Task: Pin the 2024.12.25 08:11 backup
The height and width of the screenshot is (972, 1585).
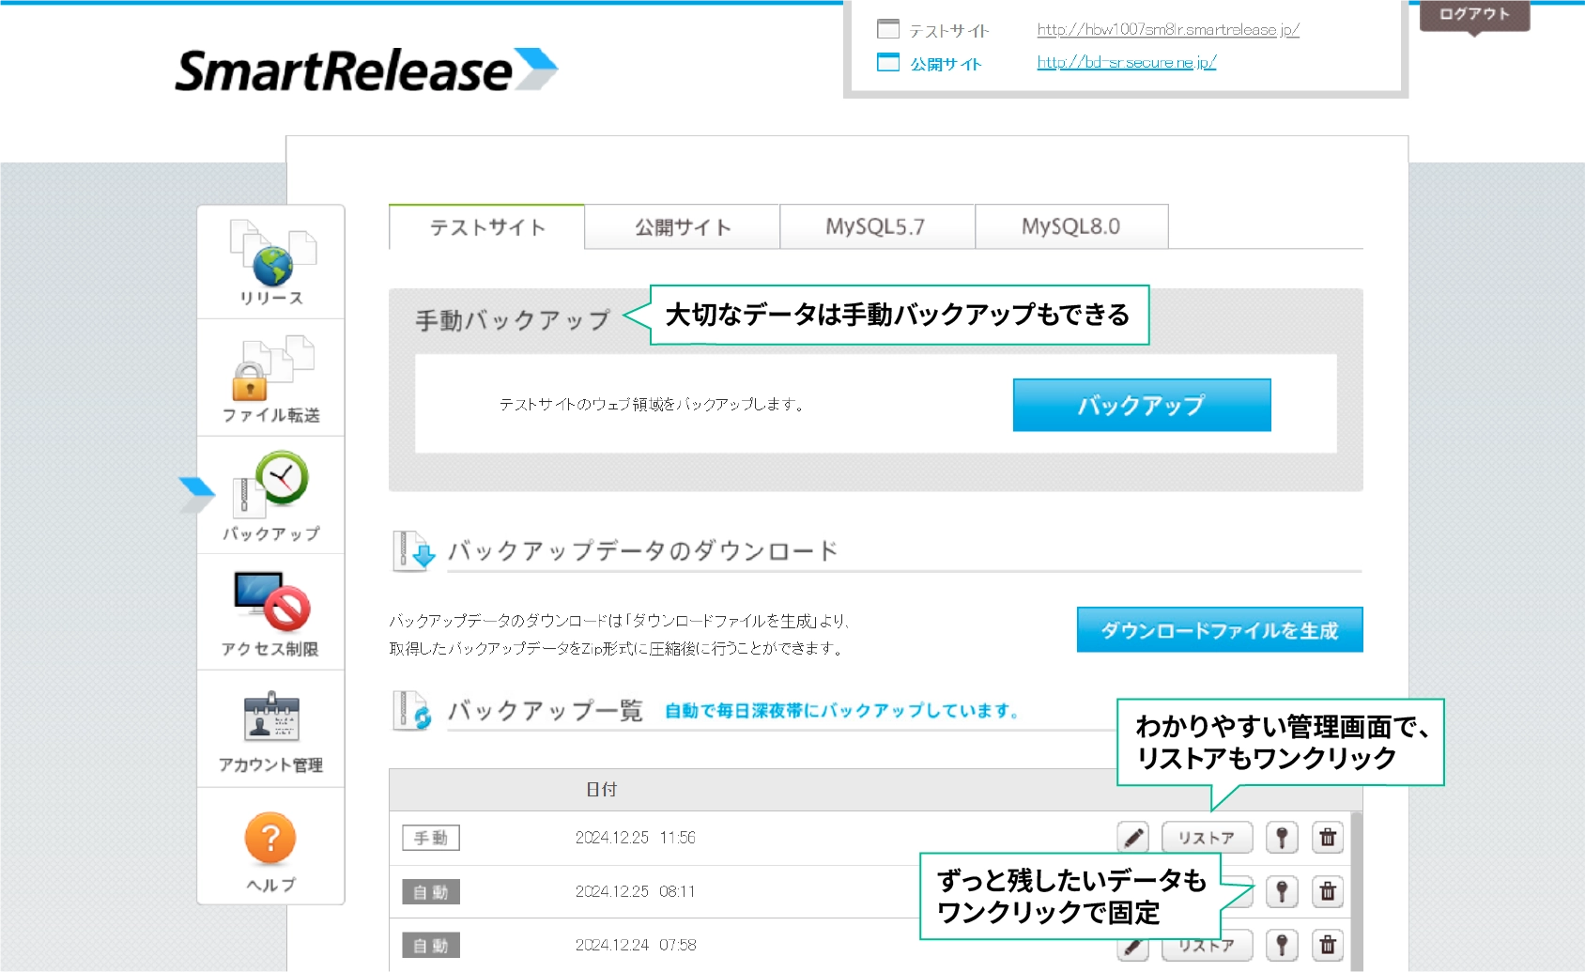Action: 1282,891
